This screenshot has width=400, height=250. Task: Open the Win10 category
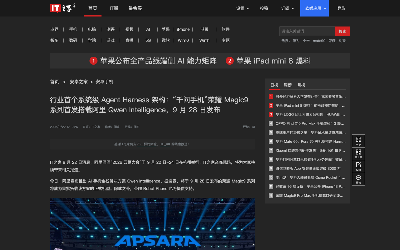pos(183,40)
